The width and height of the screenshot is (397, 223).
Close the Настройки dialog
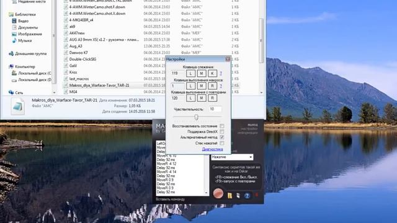tap(228, 59)
